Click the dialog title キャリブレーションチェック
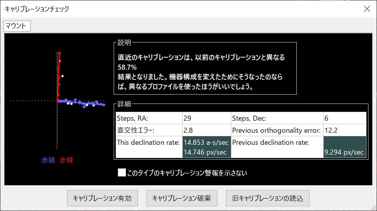 click(x=37, y=9)
